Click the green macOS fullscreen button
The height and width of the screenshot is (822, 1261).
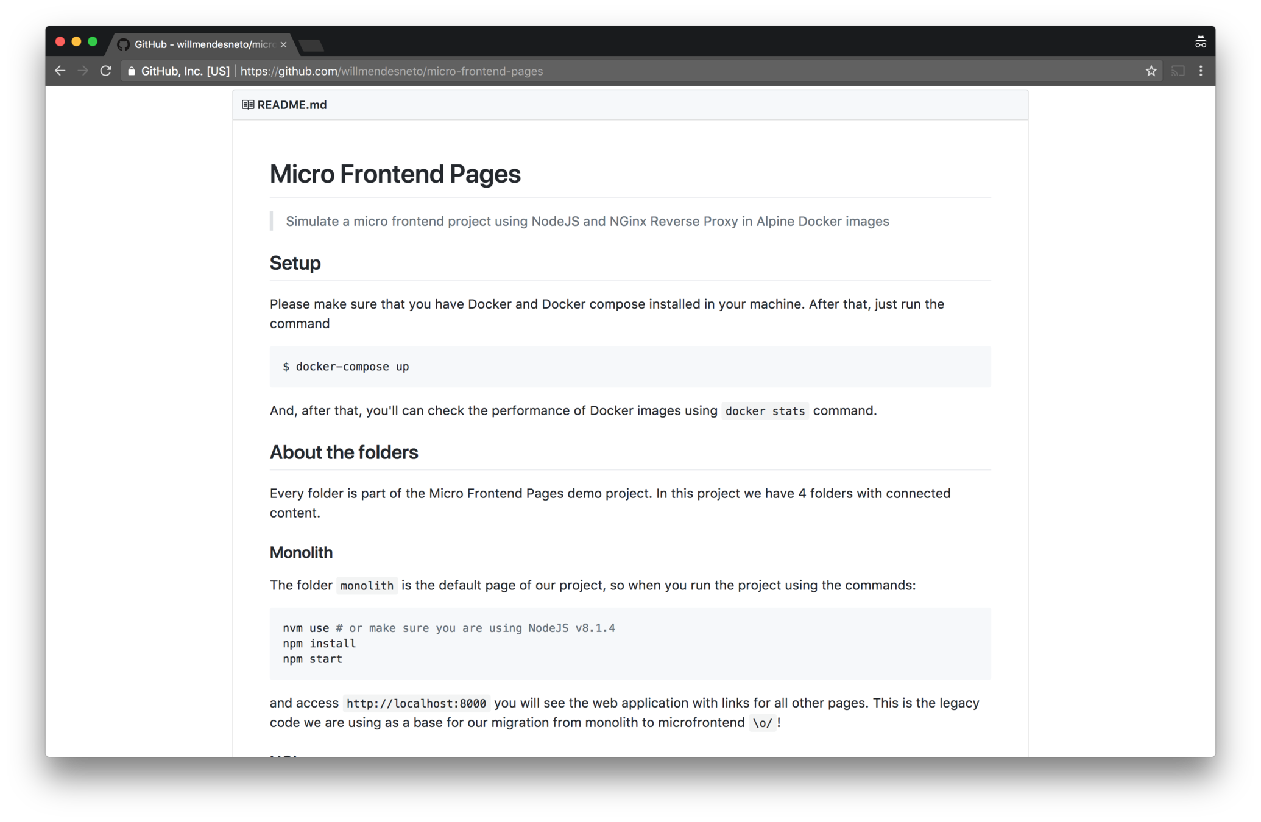pyautogui.click(x=93, y=41)
